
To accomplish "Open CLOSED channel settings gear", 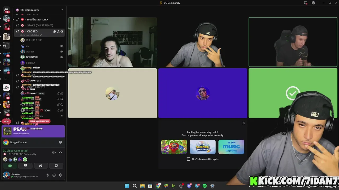I will click(x=62, y=31).
